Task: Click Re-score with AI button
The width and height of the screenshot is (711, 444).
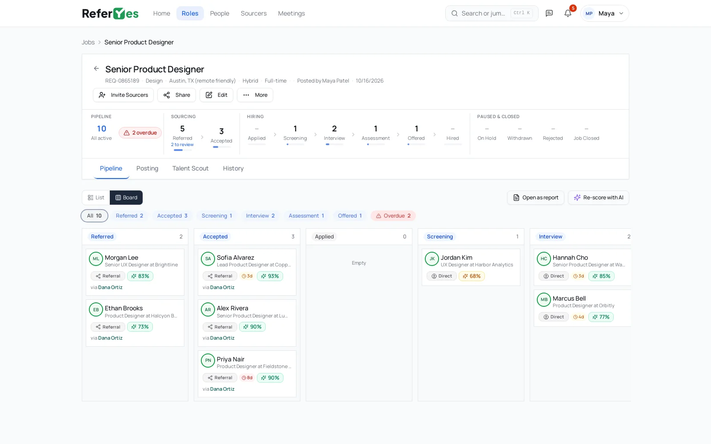Action: tap(598, 198)
